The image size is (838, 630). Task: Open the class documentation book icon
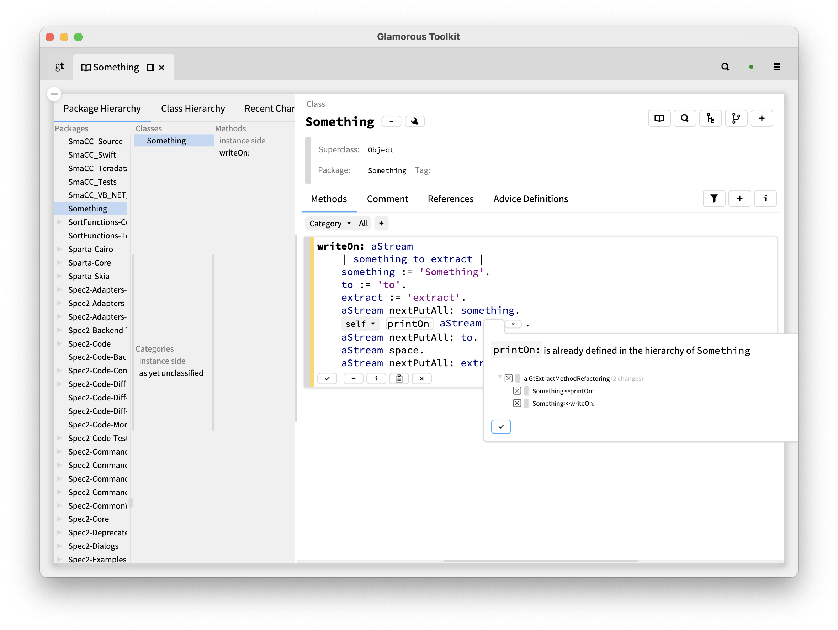coord(659,118)
